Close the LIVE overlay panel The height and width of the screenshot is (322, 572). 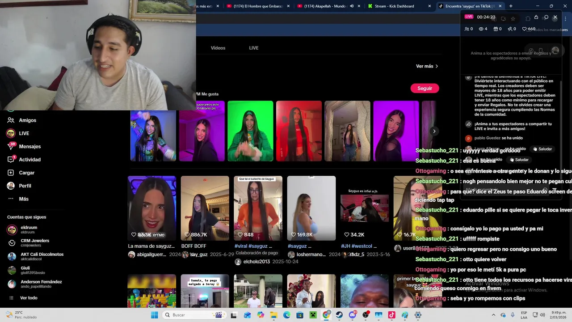click(555, 17)
